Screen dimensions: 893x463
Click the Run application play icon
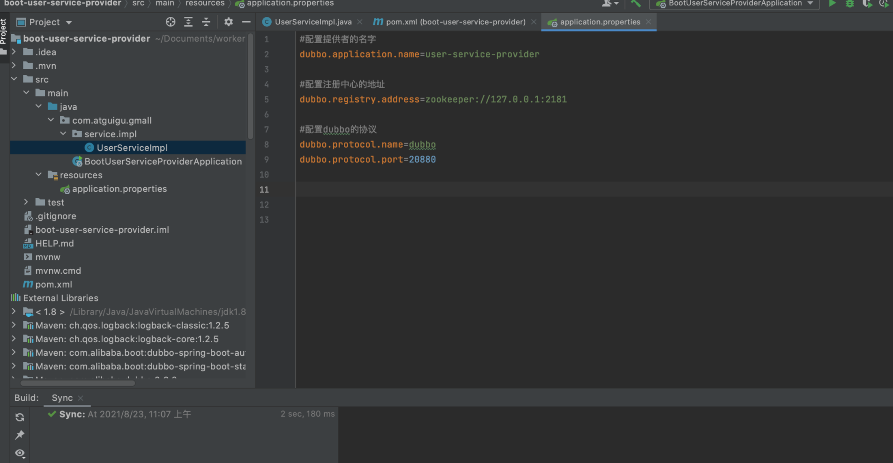tap(832, 3)
